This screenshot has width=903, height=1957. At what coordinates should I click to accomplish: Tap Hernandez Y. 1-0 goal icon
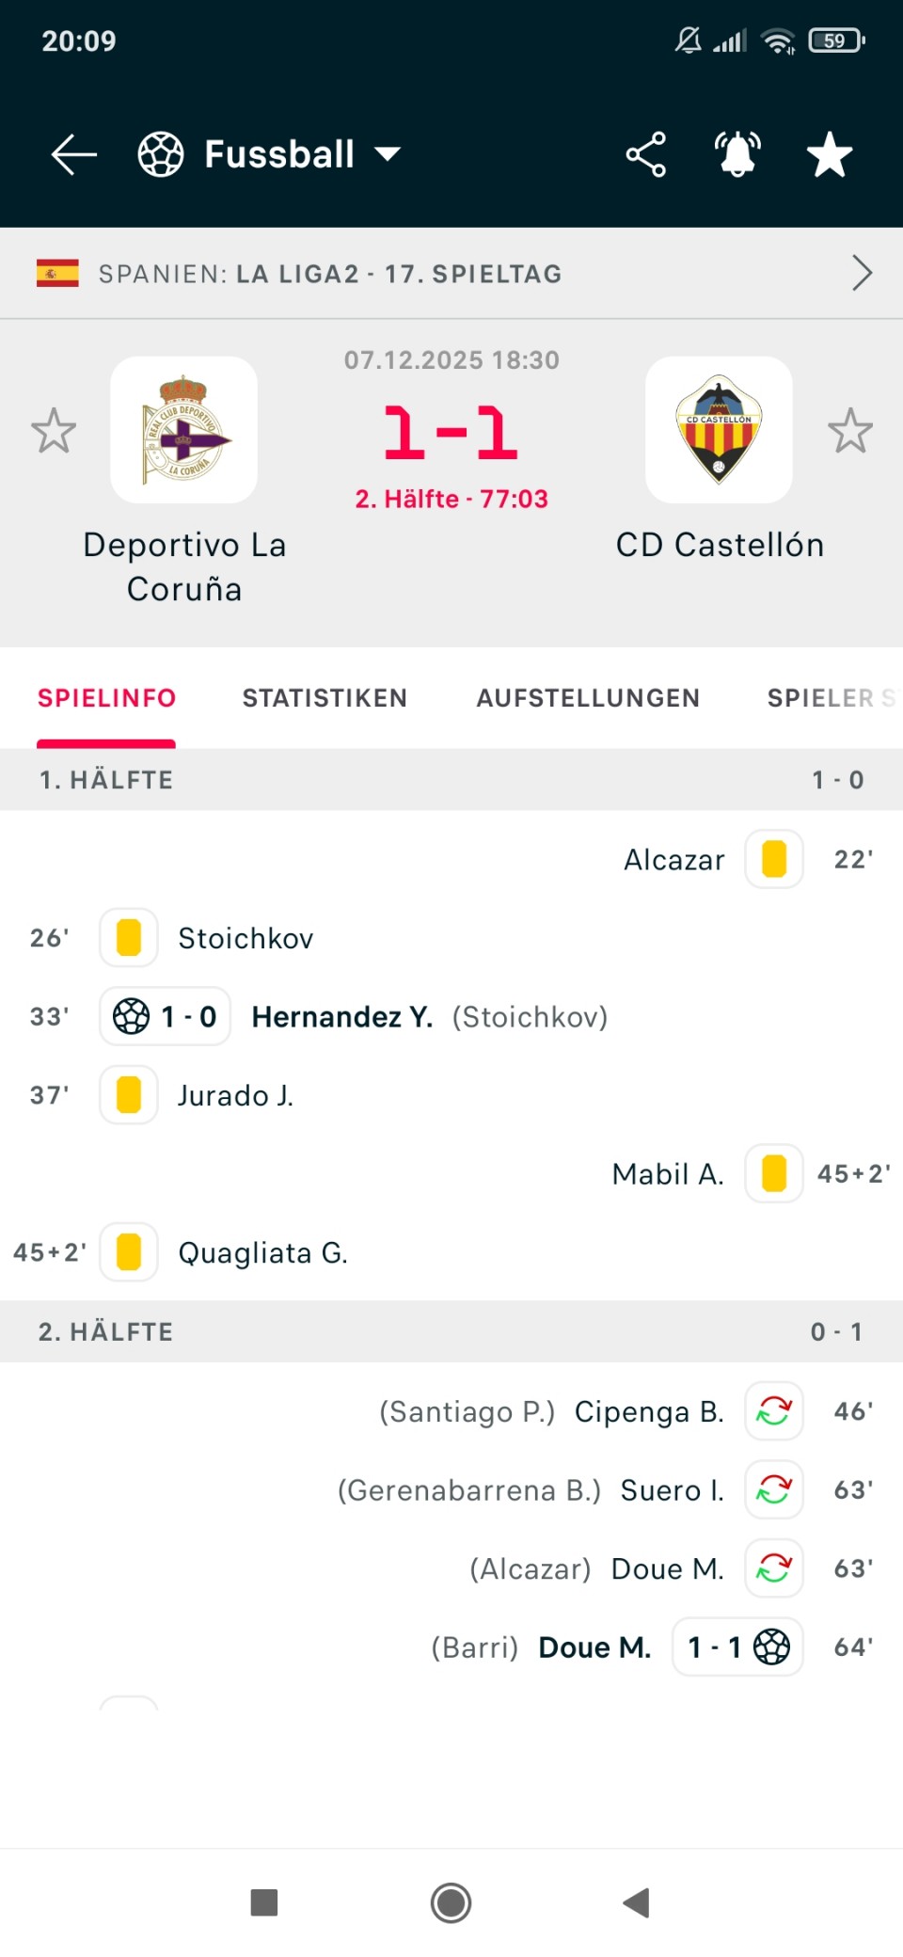click(132, 1016)
